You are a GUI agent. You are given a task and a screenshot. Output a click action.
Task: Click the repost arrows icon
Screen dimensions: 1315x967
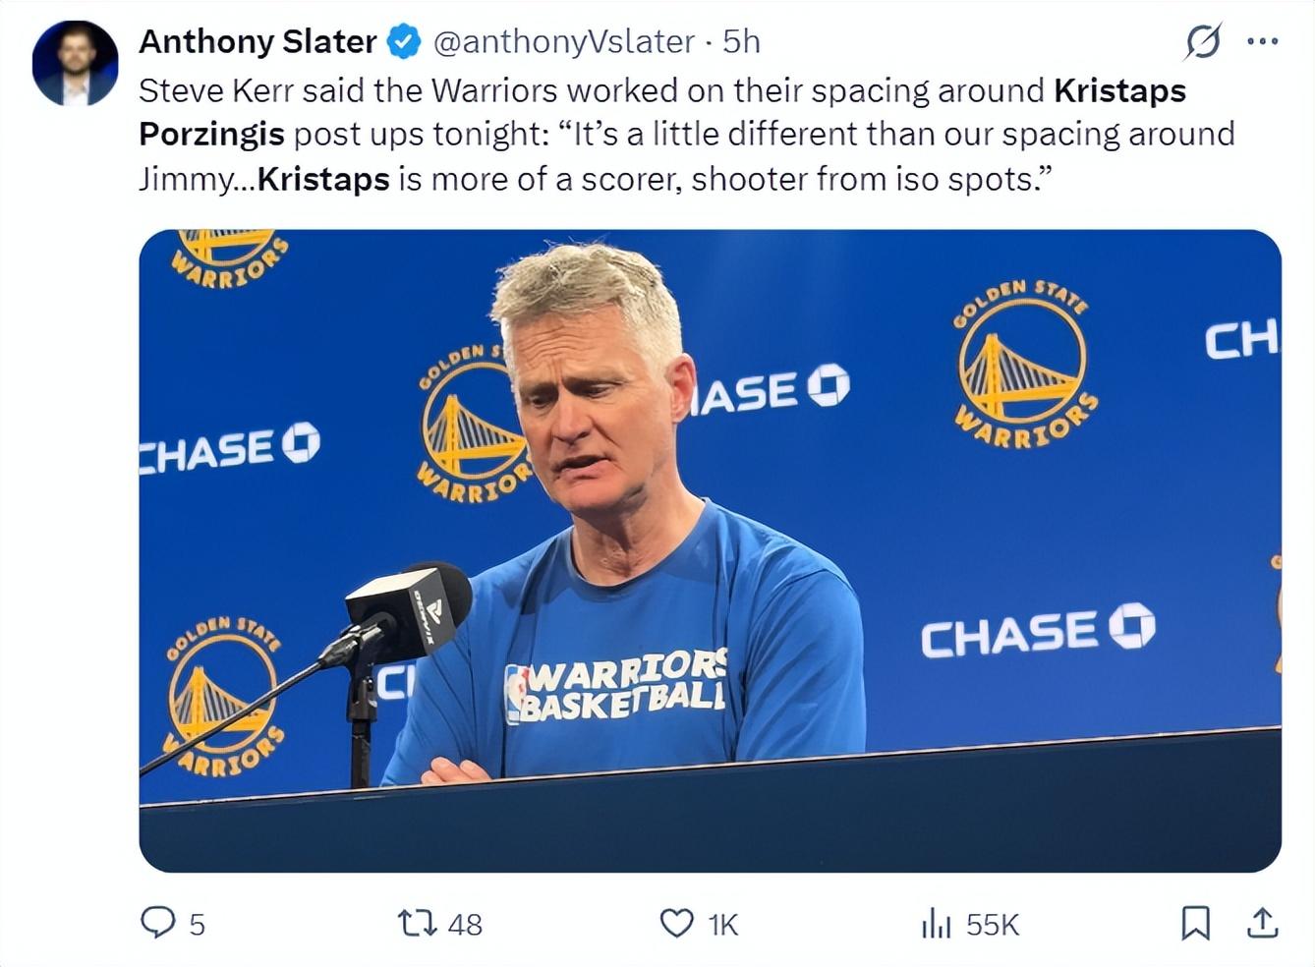(x=417, y=923)
